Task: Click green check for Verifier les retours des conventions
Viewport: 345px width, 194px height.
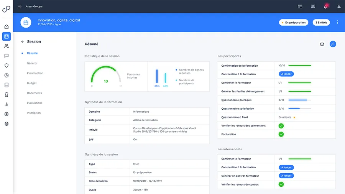Action: [281, 126]
